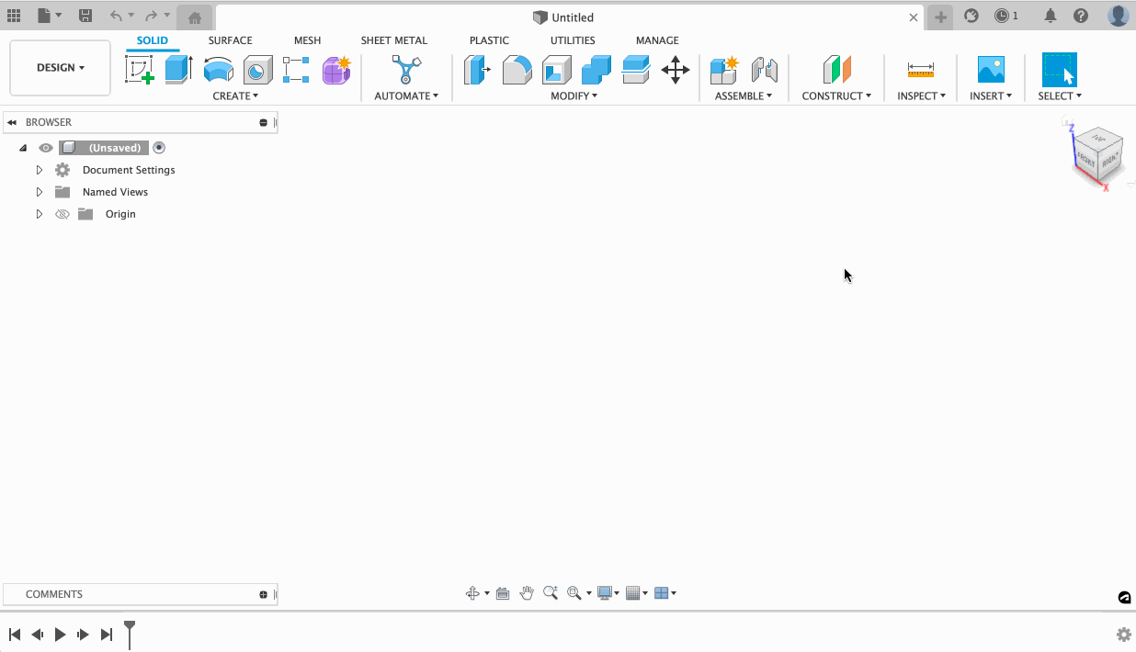Select the Shell tool

[556, 70]
